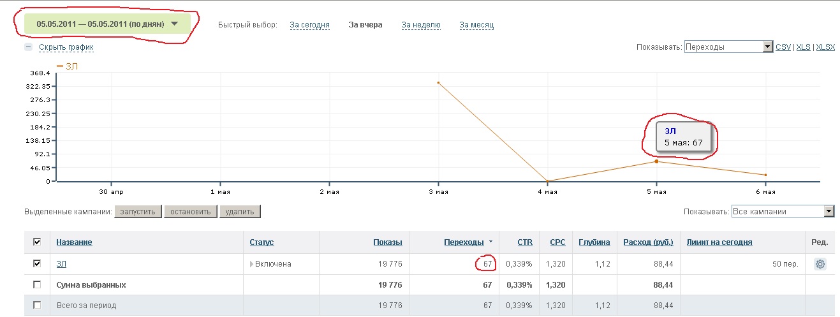The image size is (840, 317).
Task: Uncheck the ЗЛ campaign checkbox
Action: tap(37, 263)
